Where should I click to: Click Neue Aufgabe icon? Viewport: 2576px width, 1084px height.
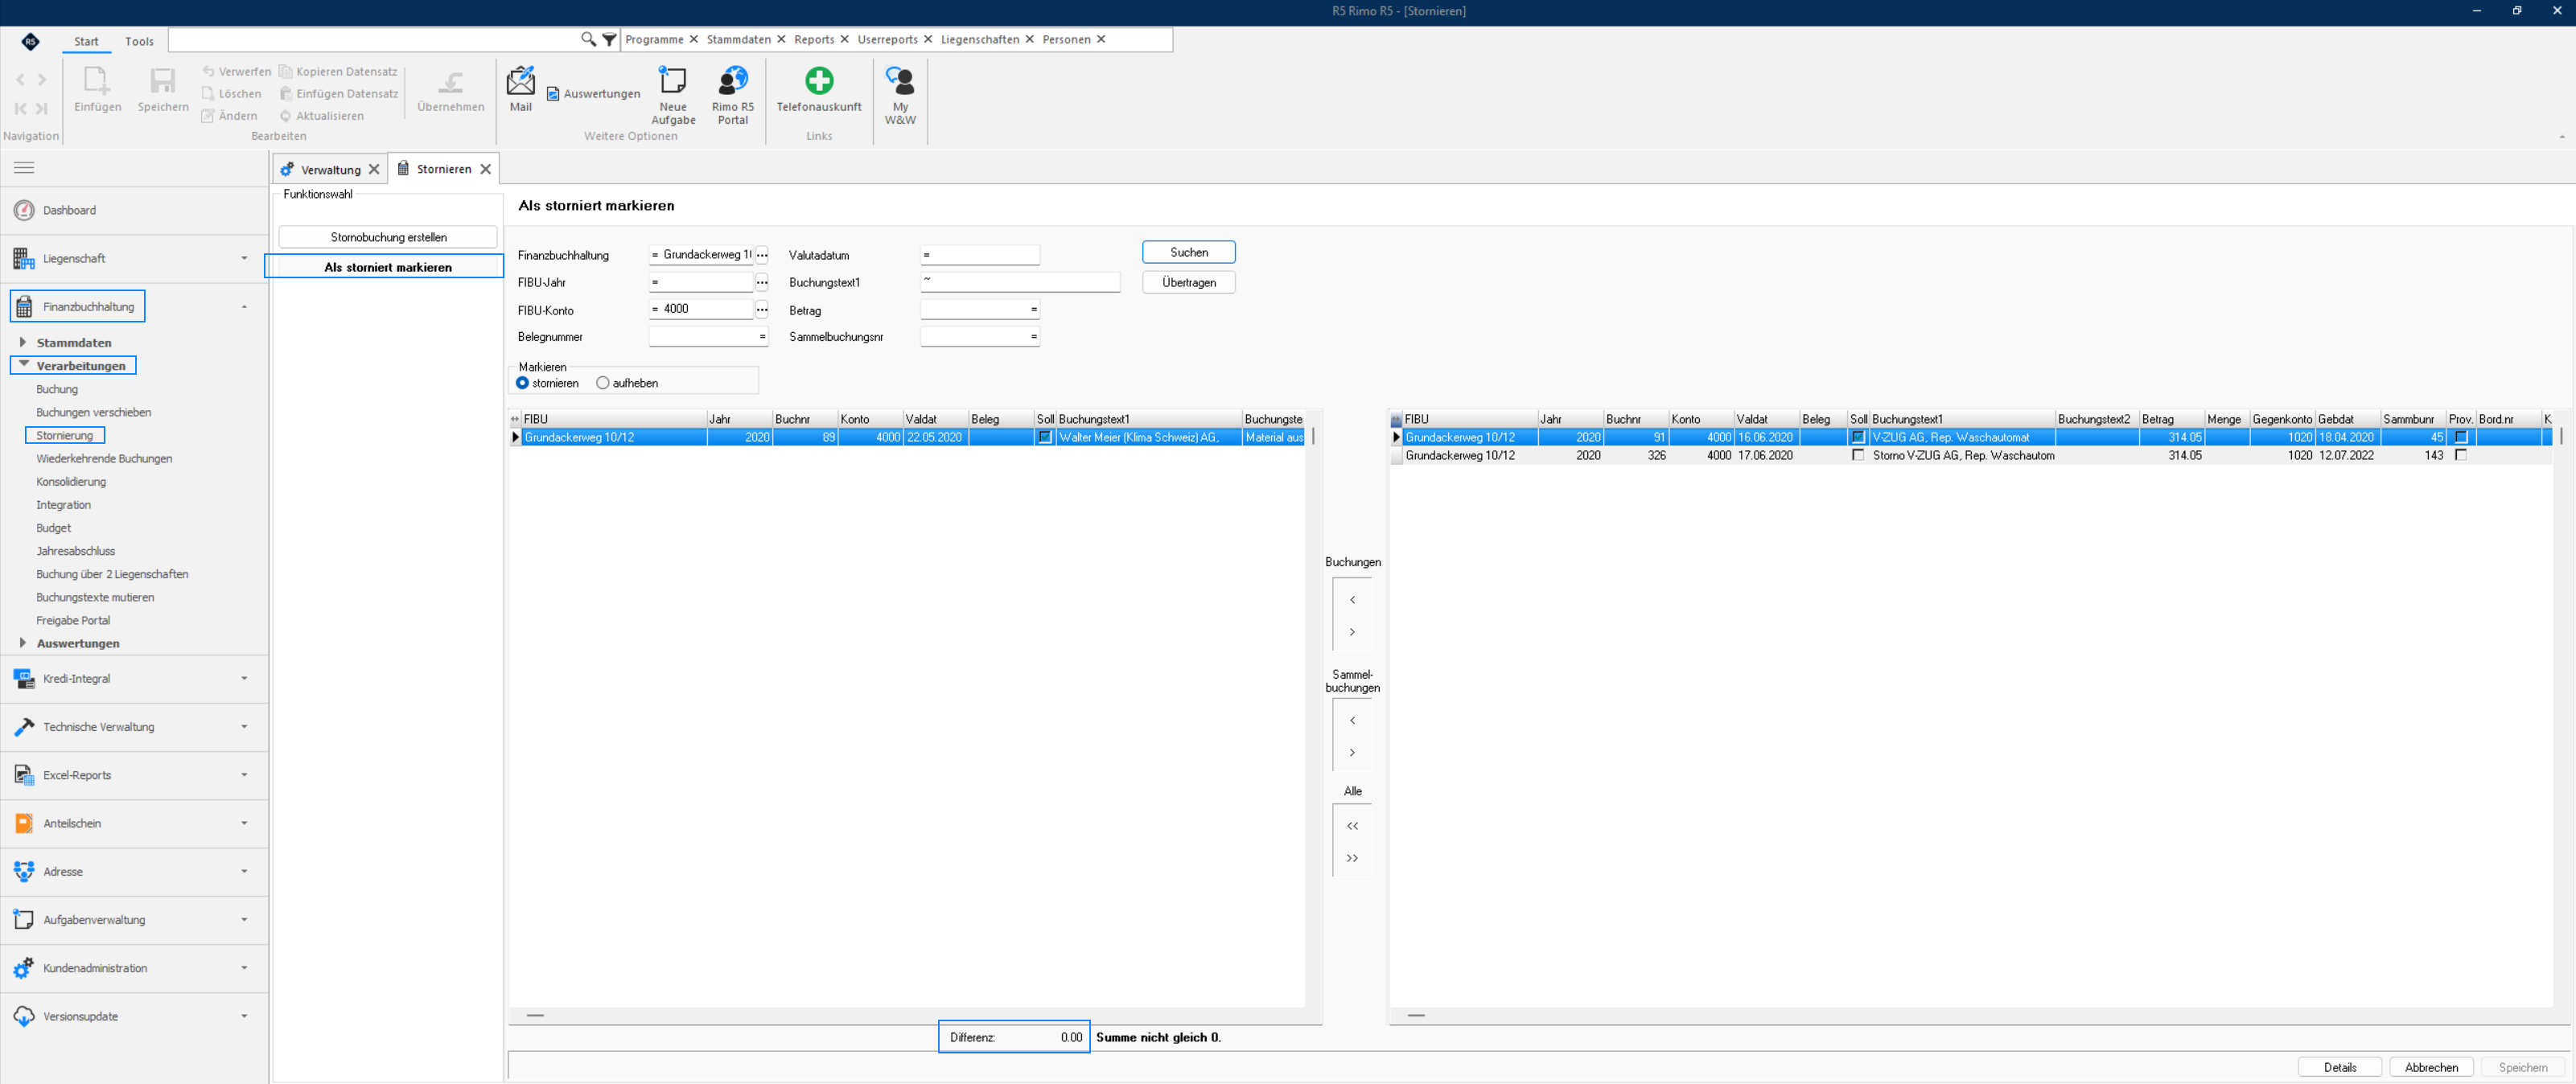673,95
